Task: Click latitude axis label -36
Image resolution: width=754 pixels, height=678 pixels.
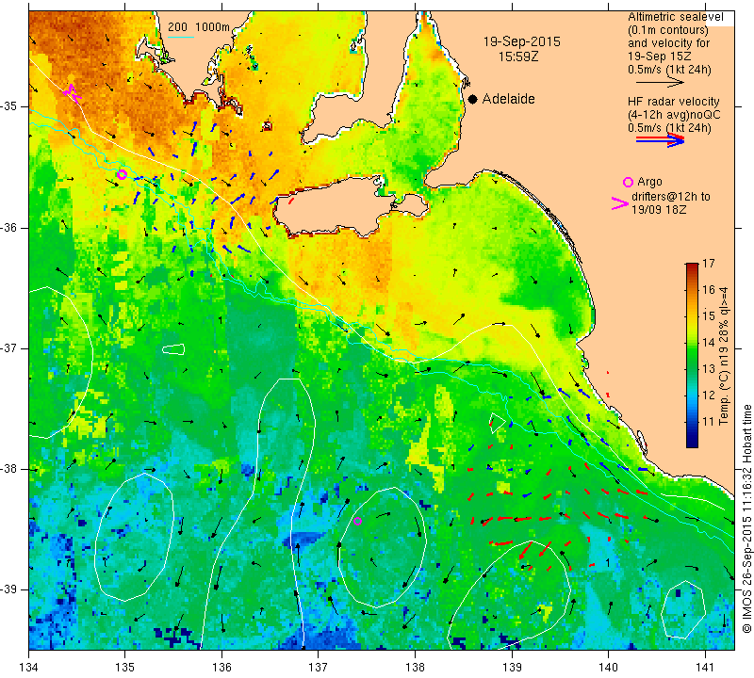Action: click(10, 227)
